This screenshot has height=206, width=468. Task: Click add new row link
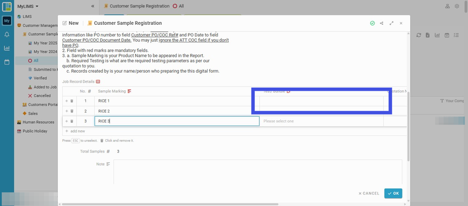pos(75,131)
